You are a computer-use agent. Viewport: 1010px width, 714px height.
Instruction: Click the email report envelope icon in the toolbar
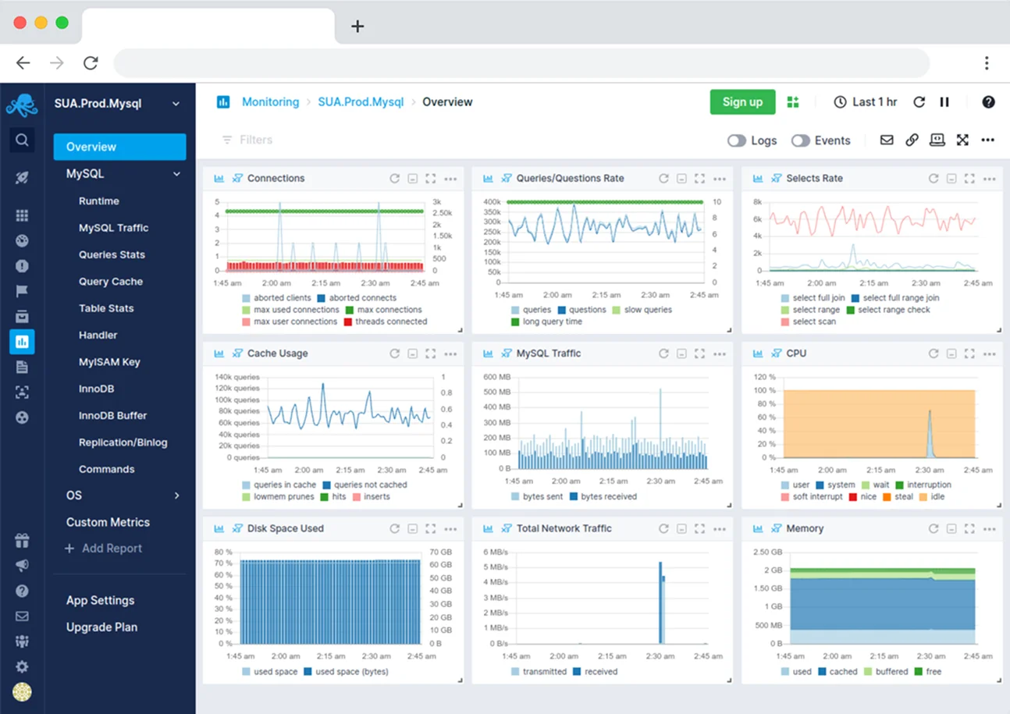[887, 140]
